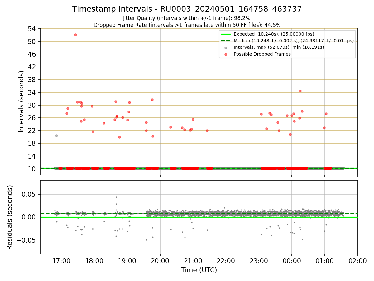Click the red dropped-frame point above 34 seconds

300,91
